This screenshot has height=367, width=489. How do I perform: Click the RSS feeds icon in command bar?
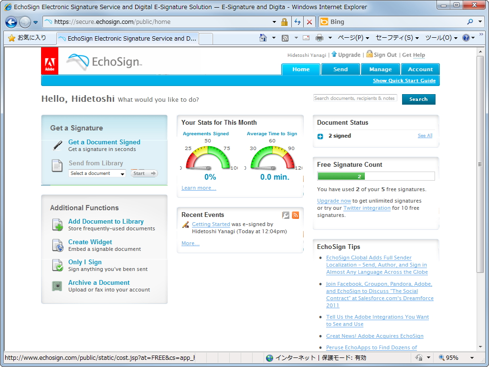[285, 38]
